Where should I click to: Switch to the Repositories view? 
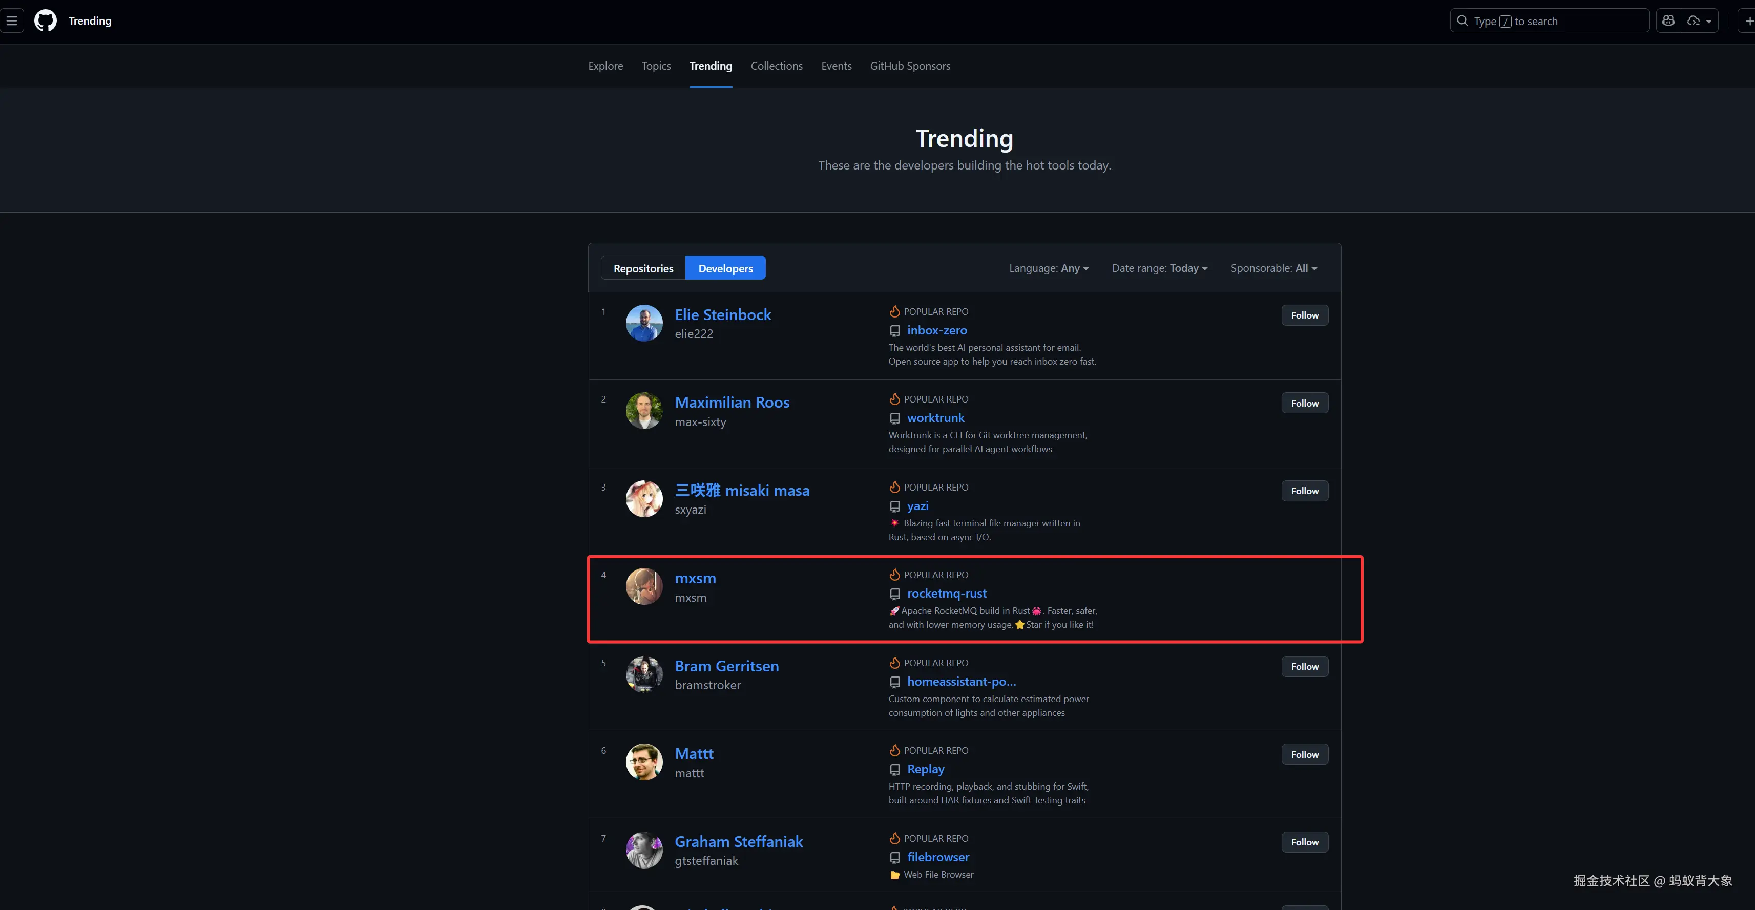pyautogui.click(x=643, y=268)
